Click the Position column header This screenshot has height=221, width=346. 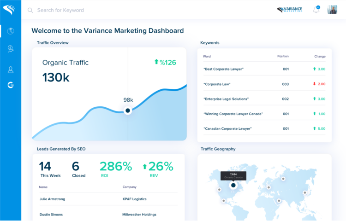point(283,56)
